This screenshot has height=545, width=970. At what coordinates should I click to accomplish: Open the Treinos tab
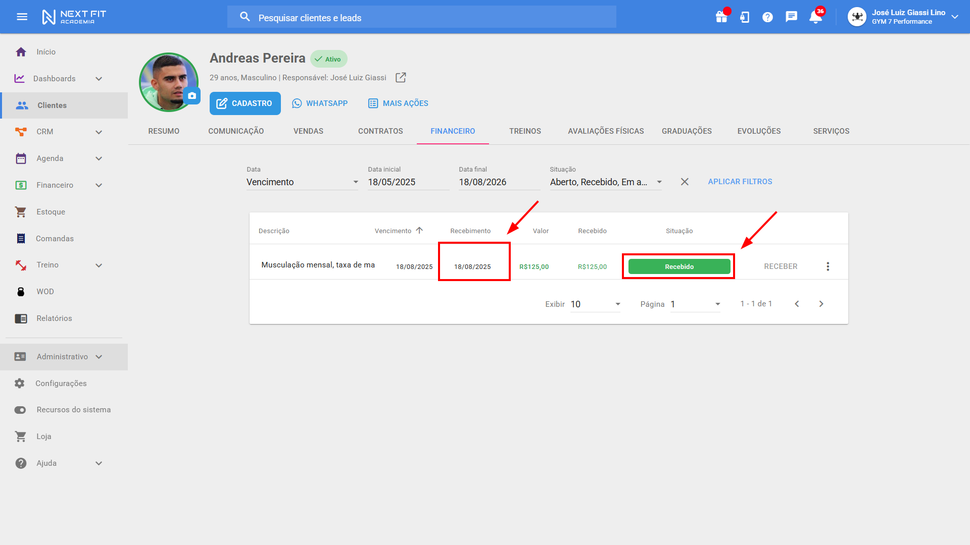coord(525,131)
